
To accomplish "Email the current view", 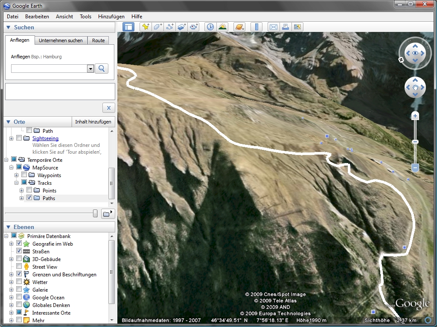I will (x=274, y=27).
